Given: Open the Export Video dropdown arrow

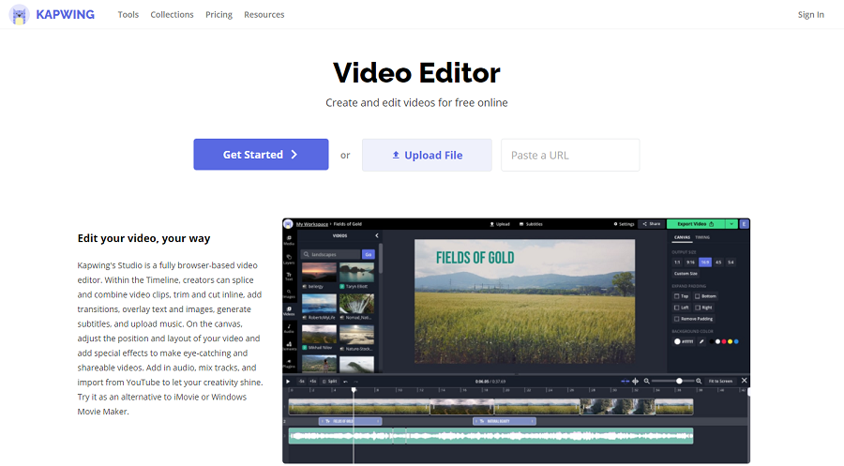Looking at the screenshot, I should coord(731,224).
